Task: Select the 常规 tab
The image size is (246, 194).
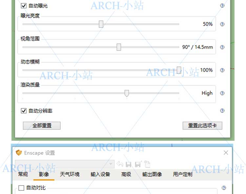Action: (x=23, y=174)
